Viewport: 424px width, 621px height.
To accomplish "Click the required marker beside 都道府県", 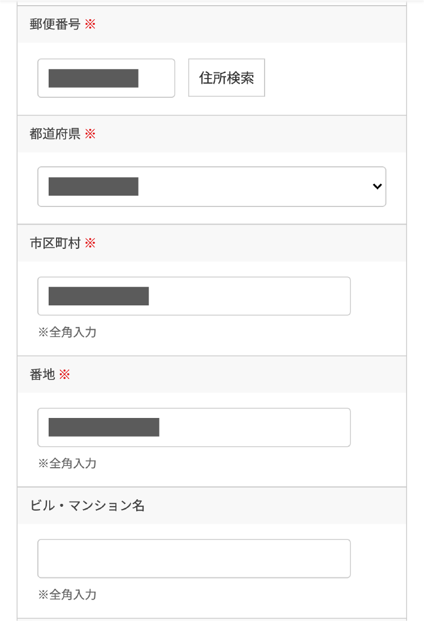I will (89, 134).
